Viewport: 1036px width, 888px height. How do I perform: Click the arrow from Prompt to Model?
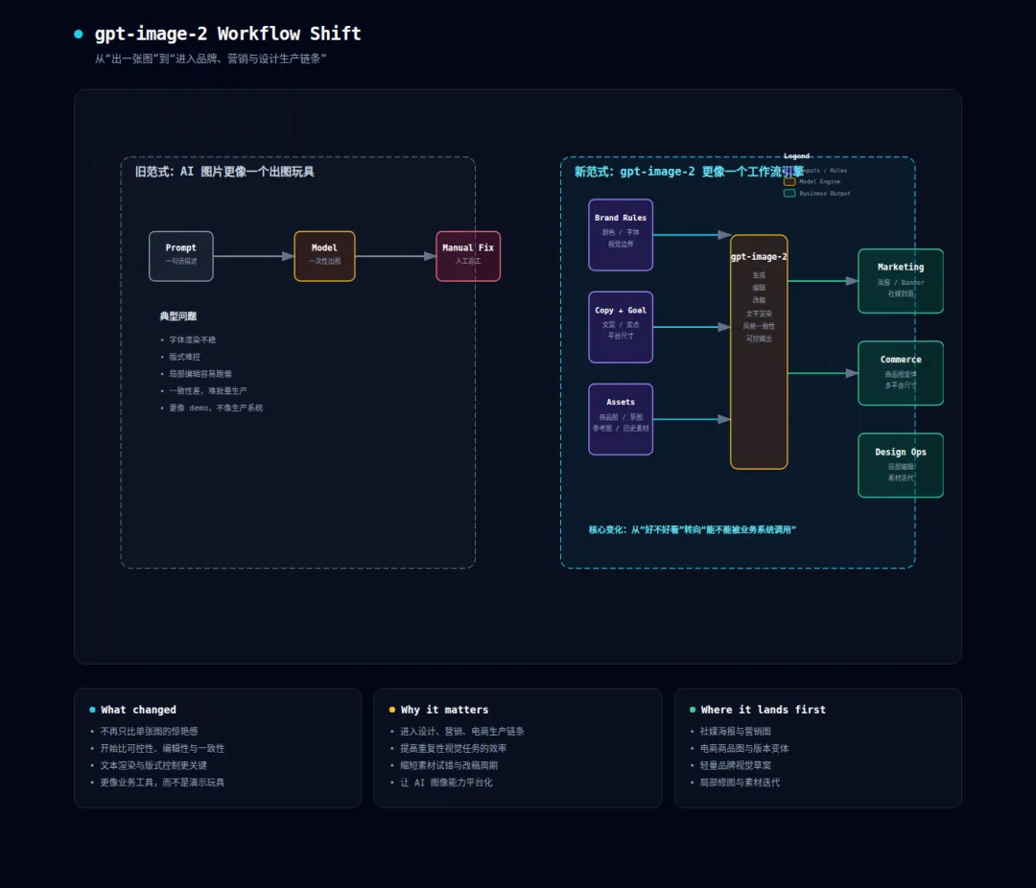pyautogui.click(x=253, y=256)
